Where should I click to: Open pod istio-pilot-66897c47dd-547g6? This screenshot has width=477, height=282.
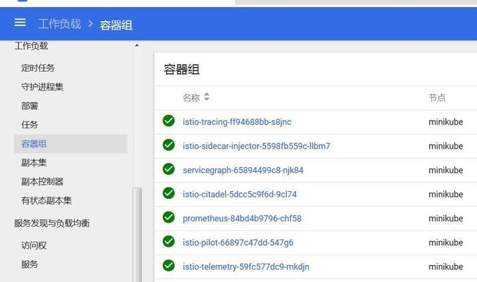point(238,243)
